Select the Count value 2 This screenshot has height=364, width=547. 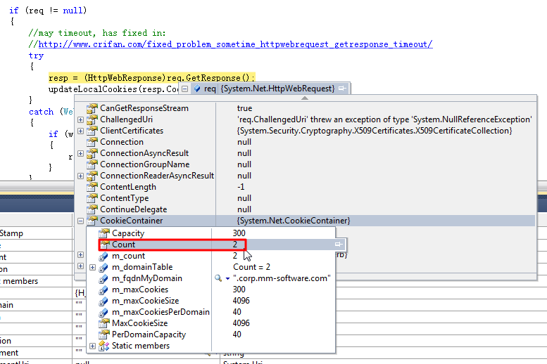[235, 245]
